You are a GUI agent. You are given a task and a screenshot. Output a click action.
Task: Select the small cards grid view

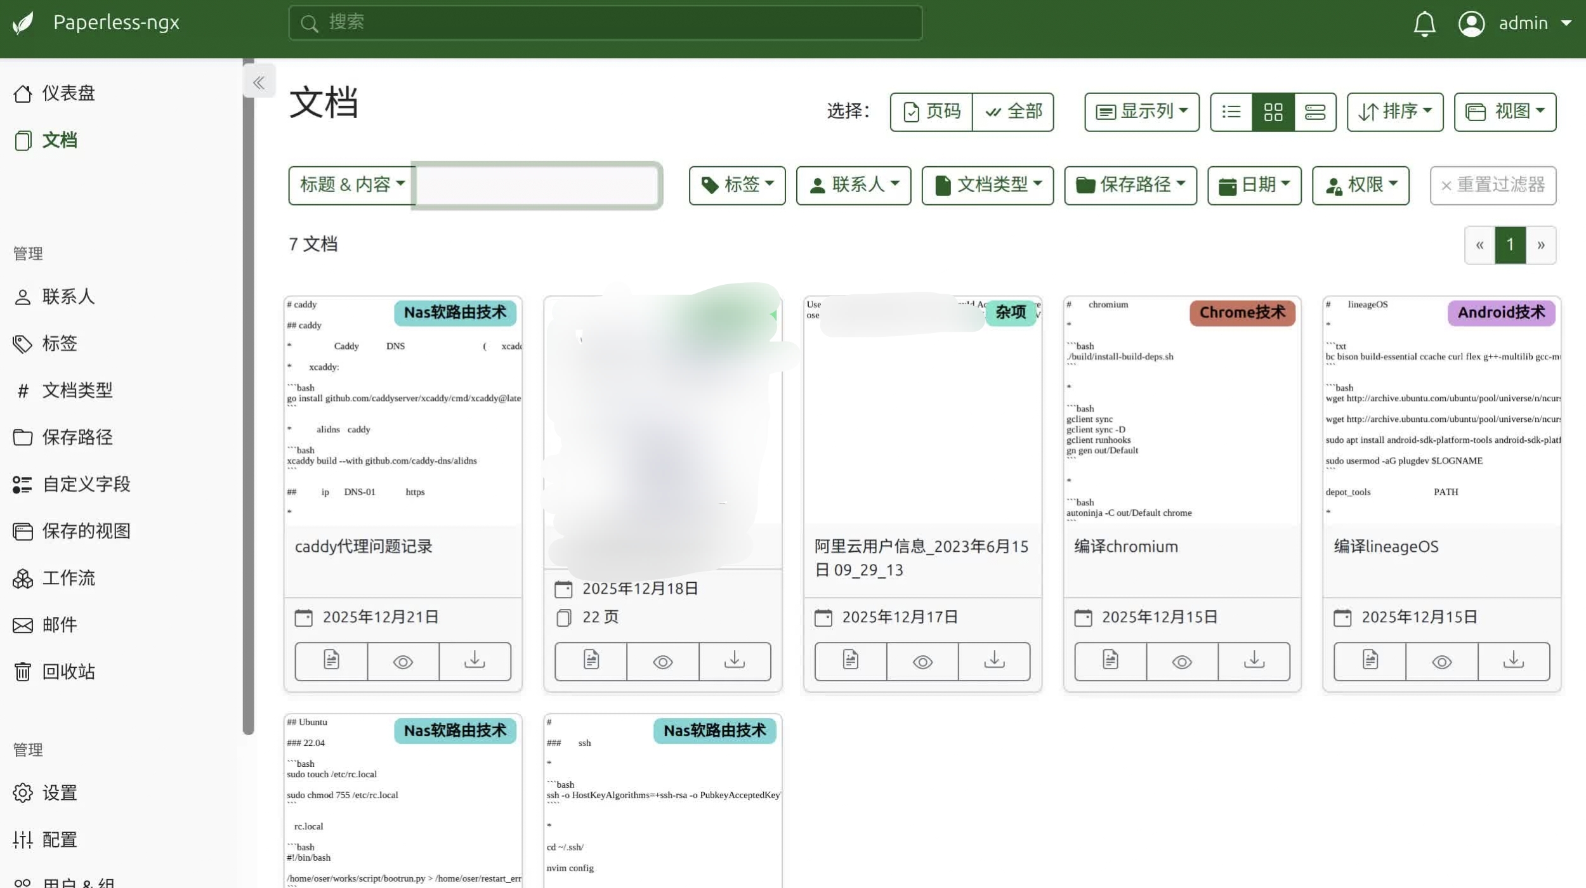[1273, 112]
